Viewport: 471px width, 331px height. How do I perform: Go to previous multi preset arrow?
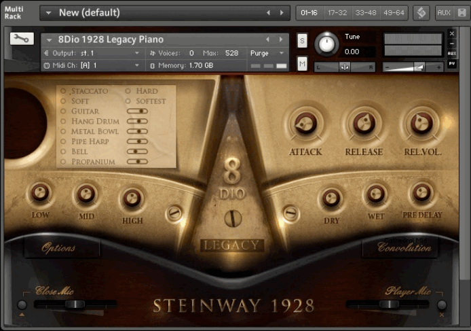(268, 13)
